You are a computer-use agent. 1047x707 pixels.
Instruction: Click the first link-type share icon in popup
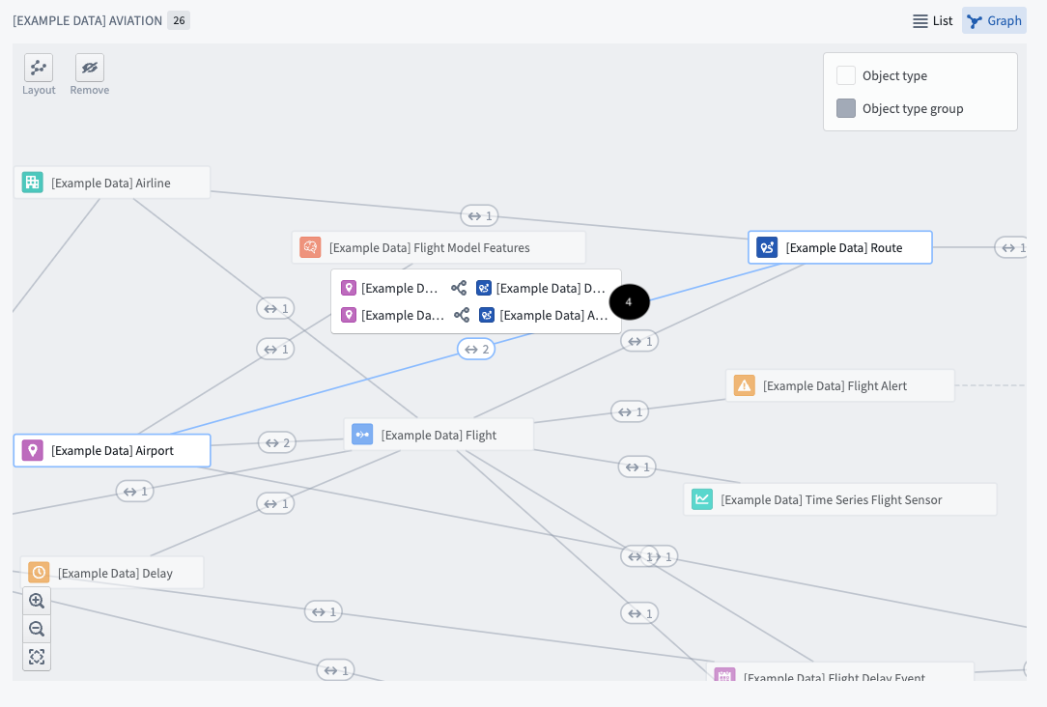click(459, 288)
